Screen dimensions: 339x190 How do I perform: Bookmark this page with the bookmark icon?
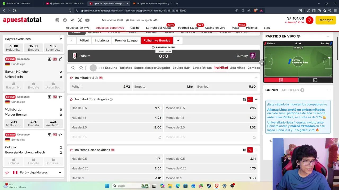click(x=70, y=11)
